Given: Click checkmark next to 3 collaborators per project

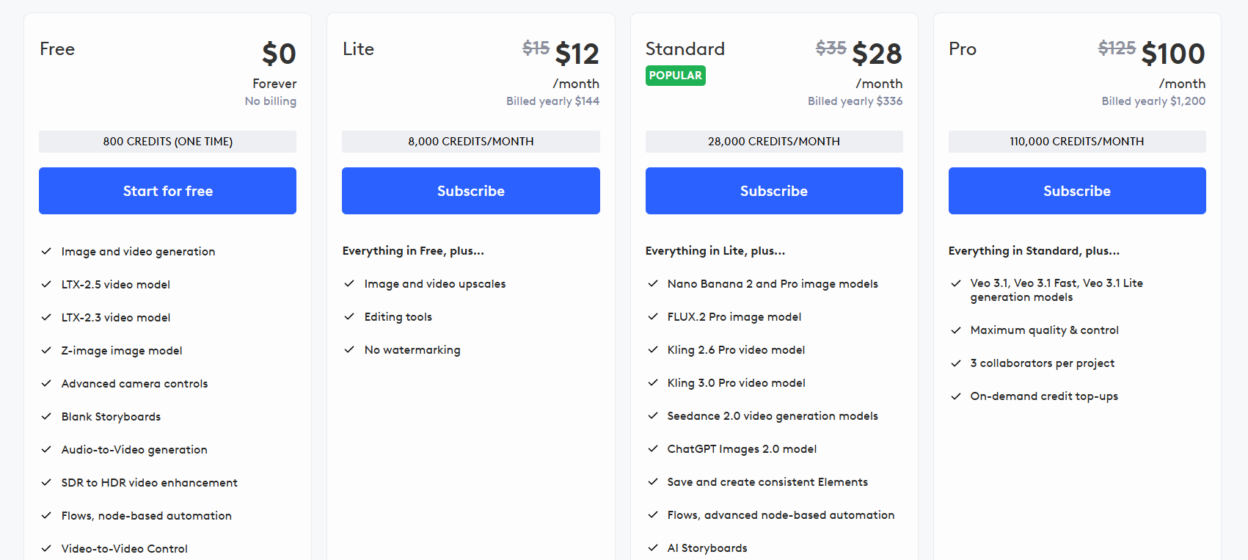Looking at the screenshot, I should 956,363.
